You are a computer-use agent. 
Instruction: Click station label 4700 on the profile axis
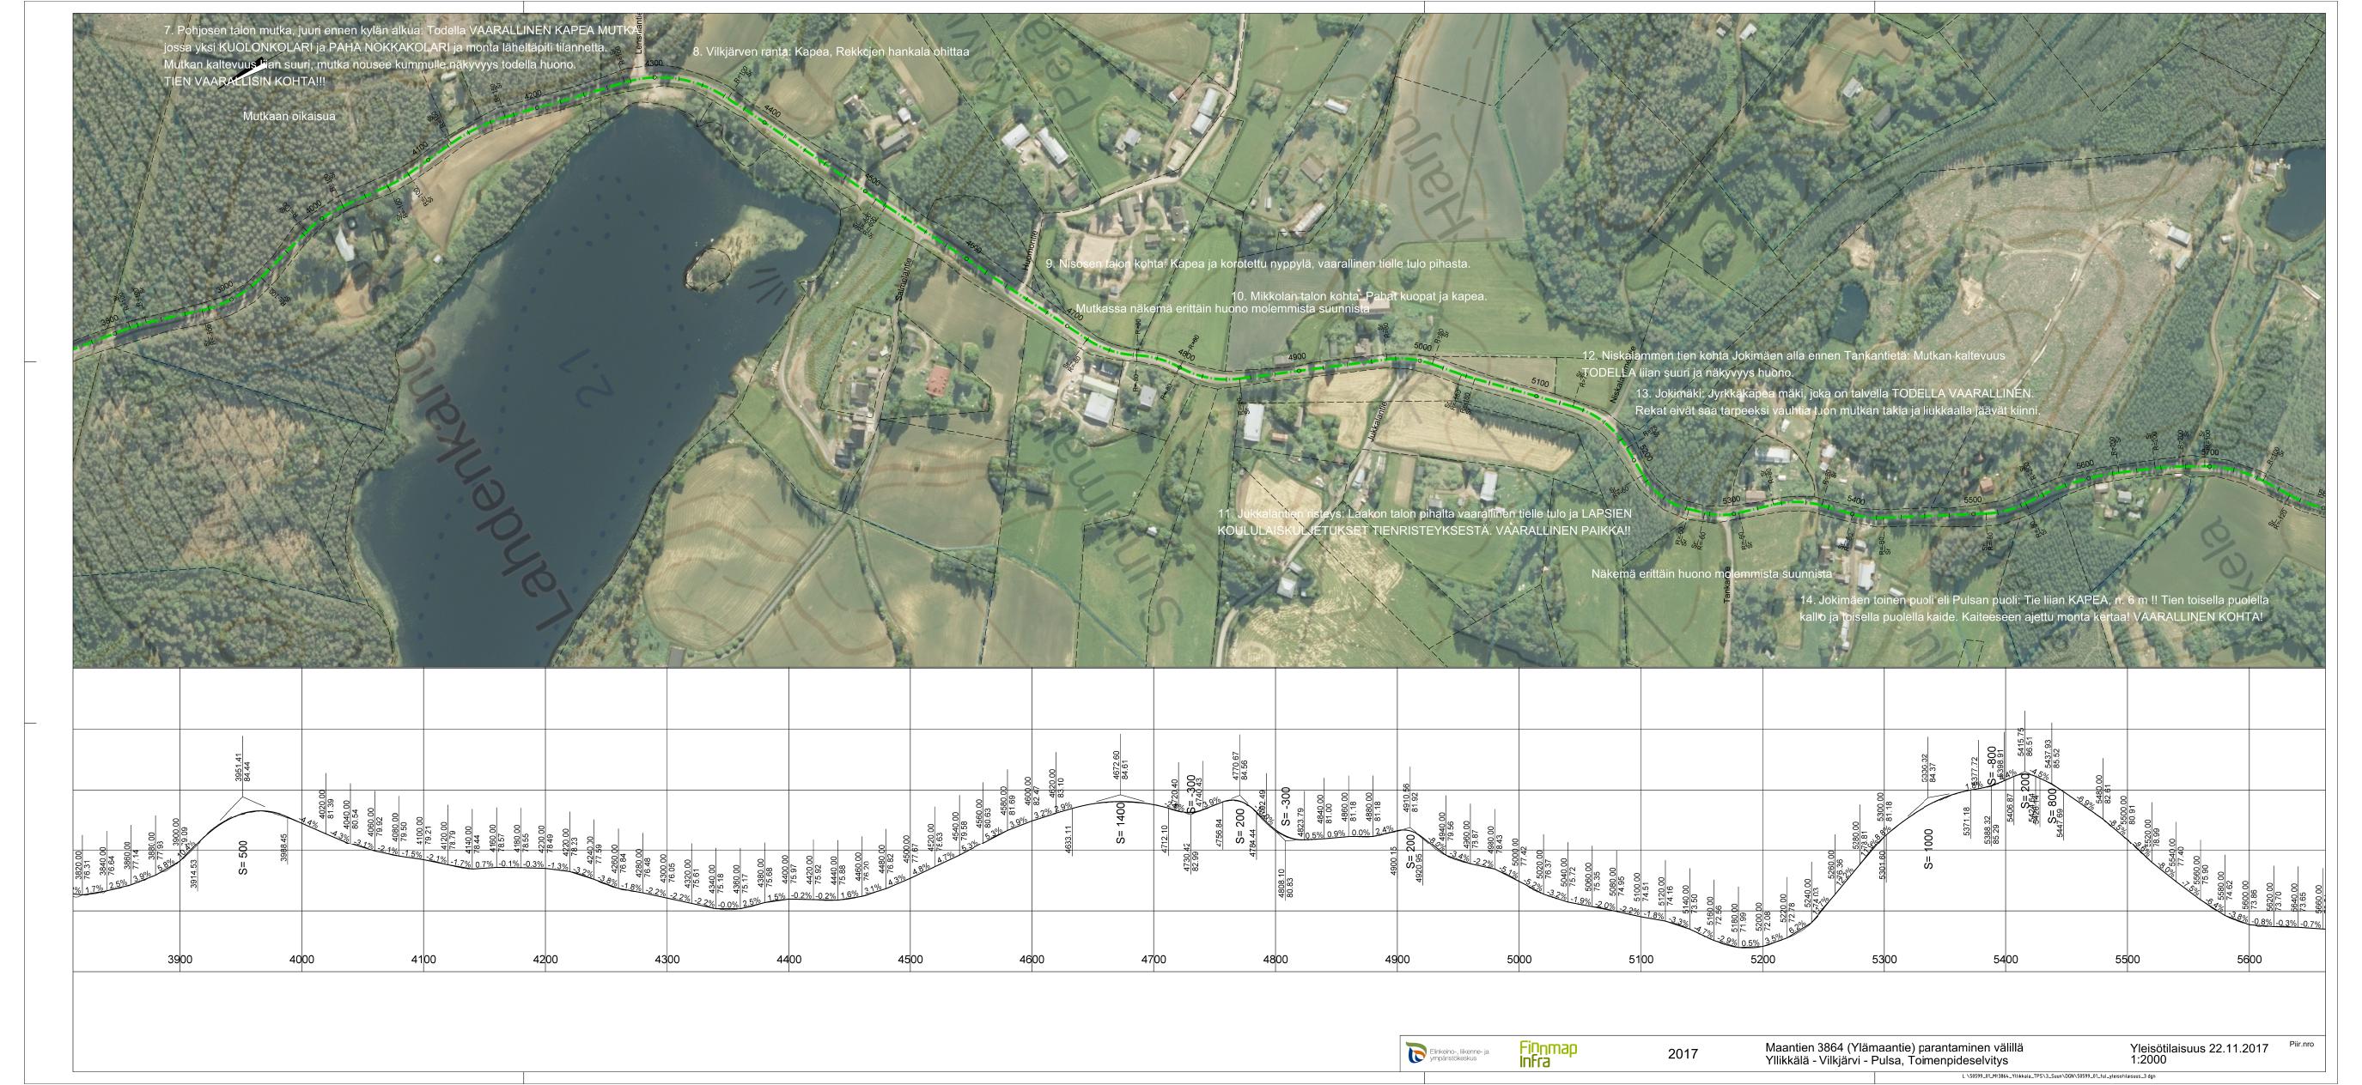point(1154,960)
